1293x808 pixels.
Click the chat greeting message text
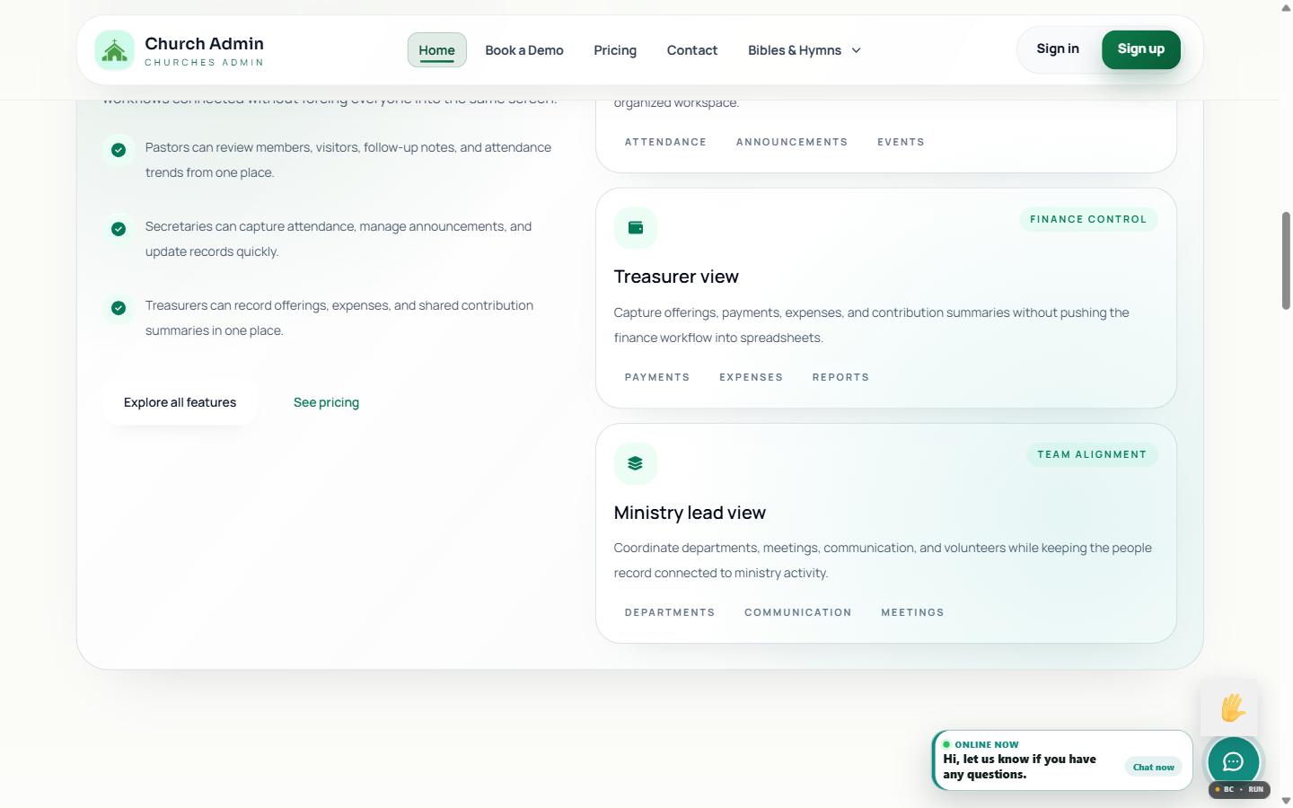point(1019,767)
